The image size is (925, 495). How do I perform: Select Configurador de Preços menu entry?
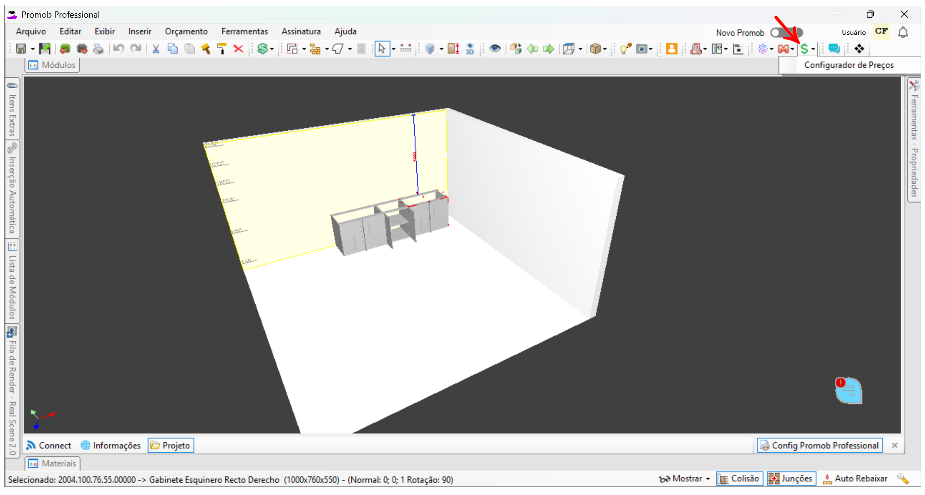pyautogui.click(x=849, y=65)
